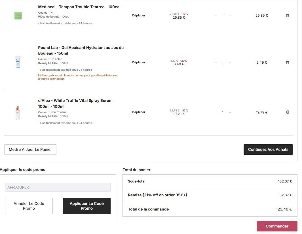302x234 pixels.
Task: Increase d'Alba Spray Serum quantity
Action: coord(230,112)
